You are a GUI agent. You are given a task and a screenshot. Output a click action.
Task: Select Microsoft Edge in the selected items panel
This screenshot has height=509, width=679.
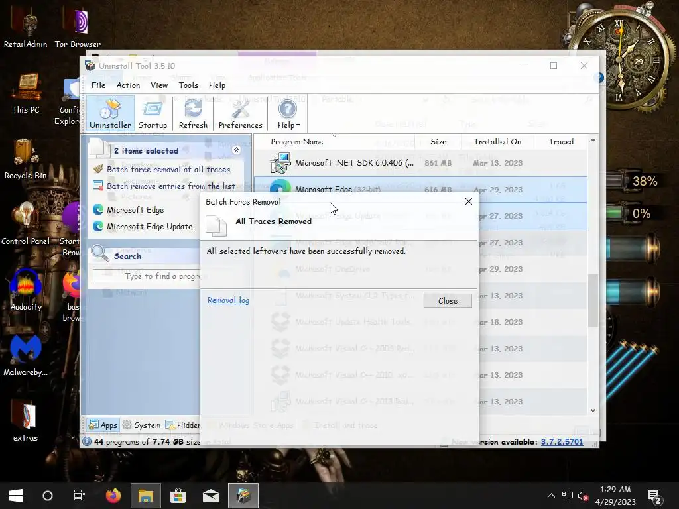pyautogui.click(x=135, y=210)
